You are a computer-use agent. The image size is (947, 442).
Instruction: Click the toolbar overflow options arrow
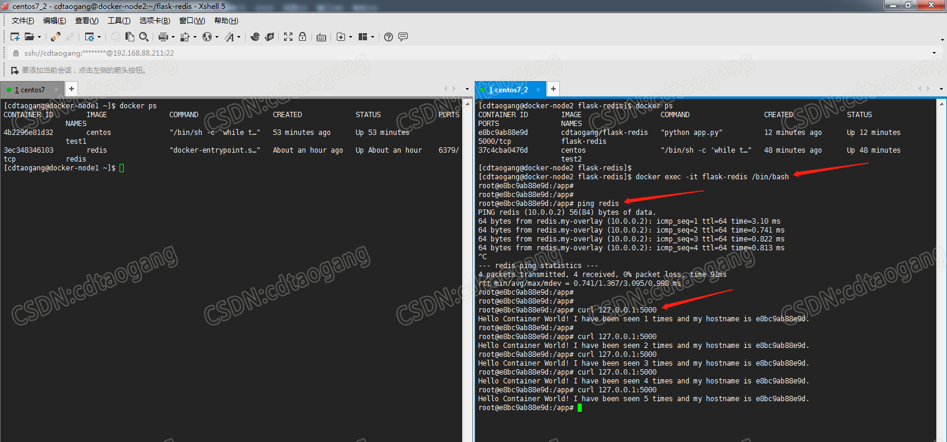click(942, 40)
